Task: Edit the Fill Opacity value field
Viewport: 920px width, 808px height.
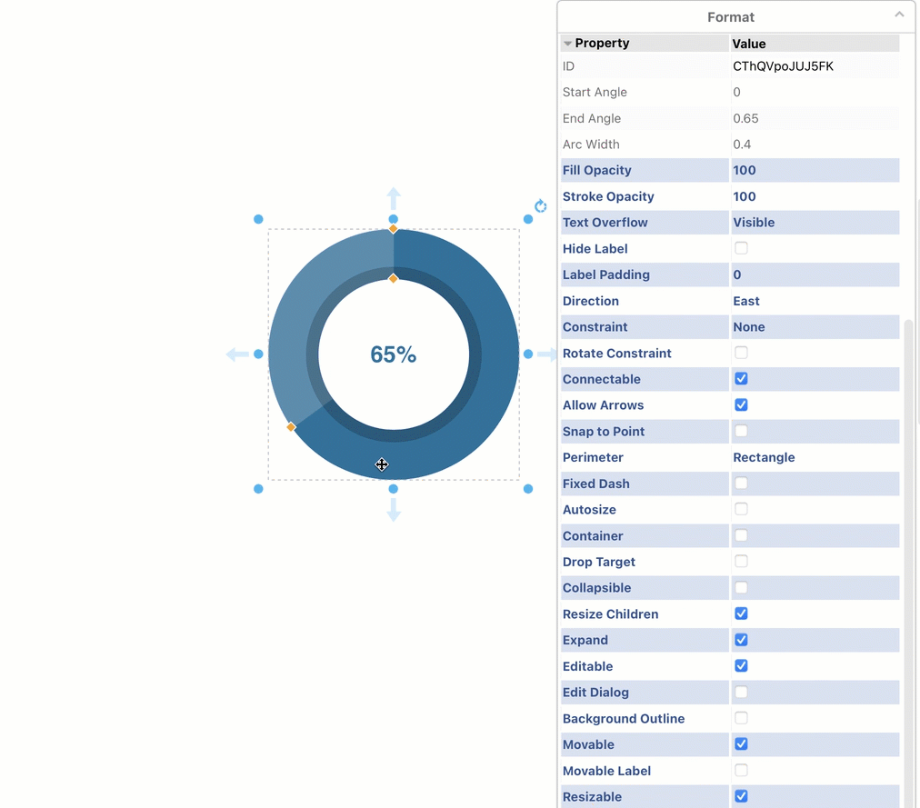Action: (814, 170)
